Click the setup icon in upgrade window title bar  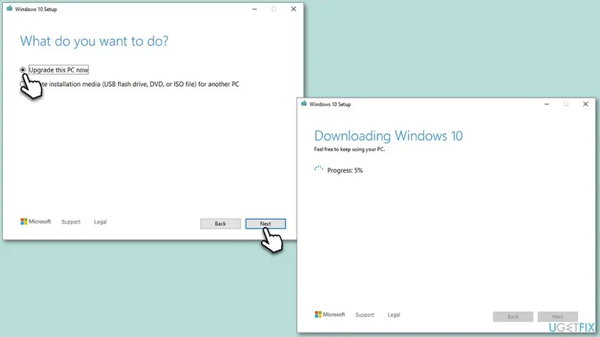9,9
